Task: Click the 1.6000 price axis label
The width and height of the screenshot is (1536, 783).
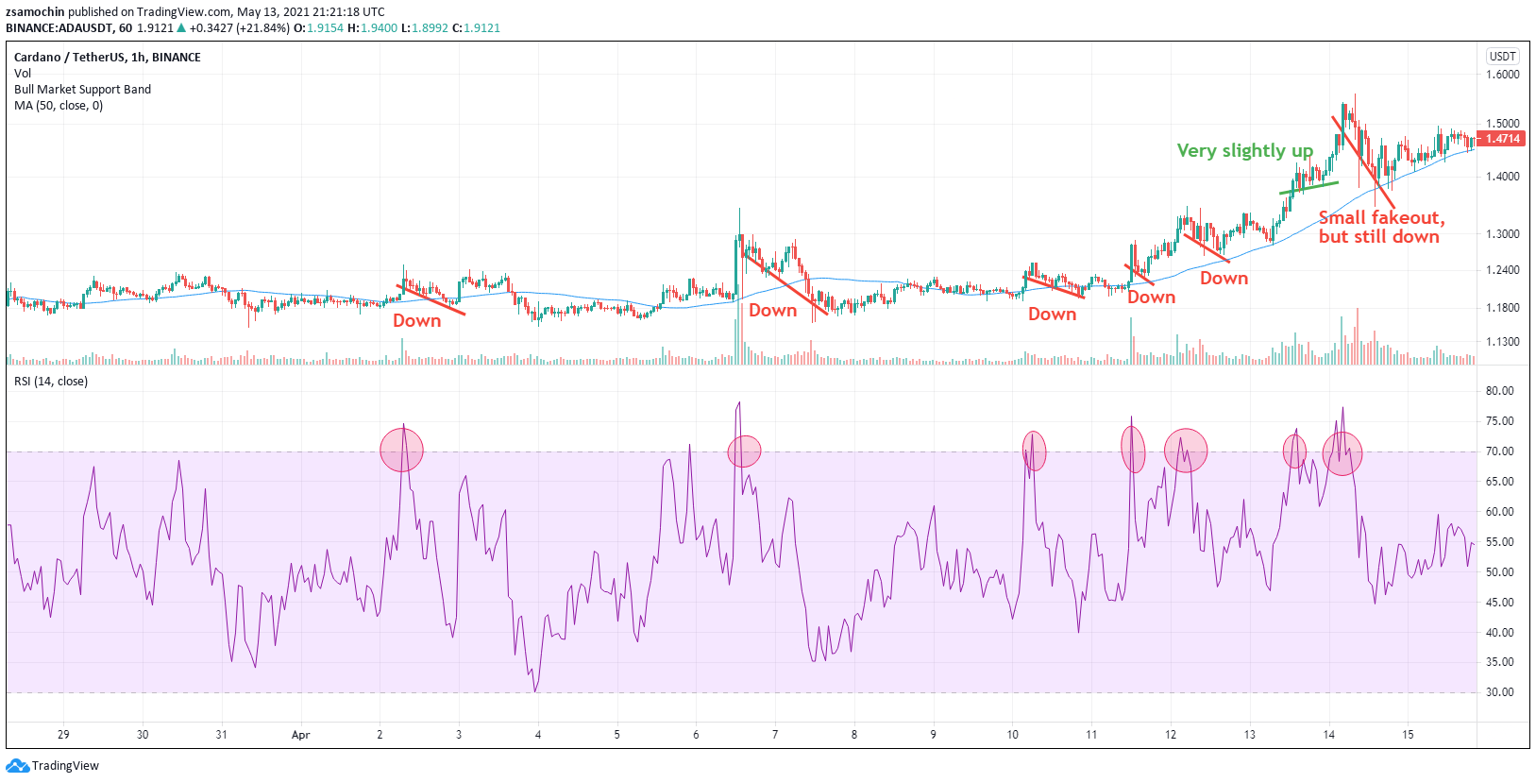Action: (1503, 75)
